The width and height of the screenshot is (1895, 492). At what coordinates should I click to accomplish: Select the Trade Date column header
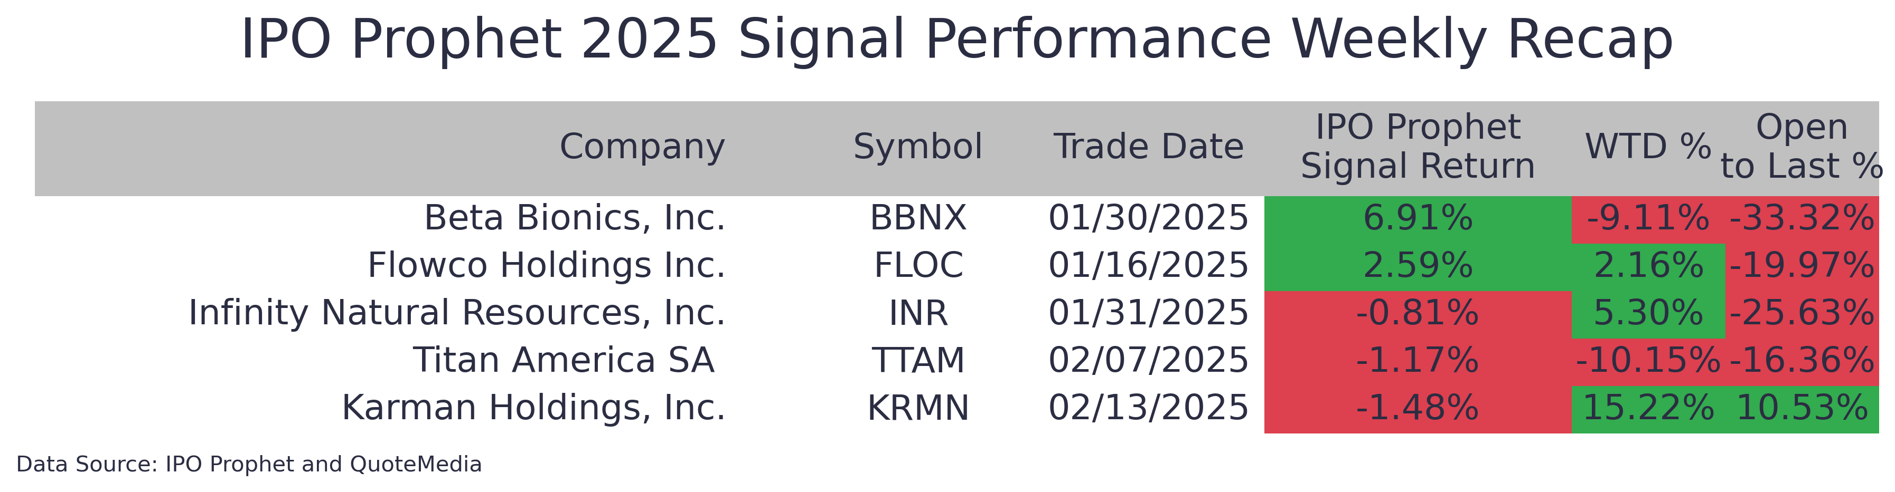click(1148, 147)
